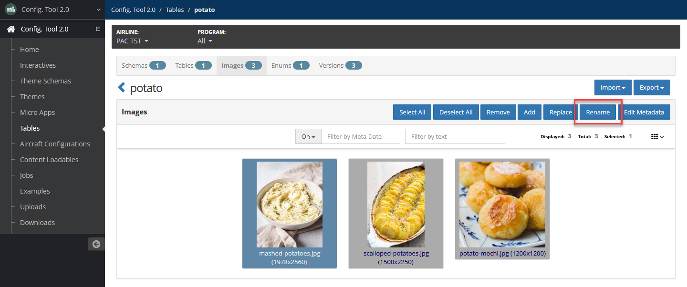This screenshot has width=687, height=287.
Task: Click the potato-mochi.jpg (1200x1200) caption
Action: pos(502,254)
